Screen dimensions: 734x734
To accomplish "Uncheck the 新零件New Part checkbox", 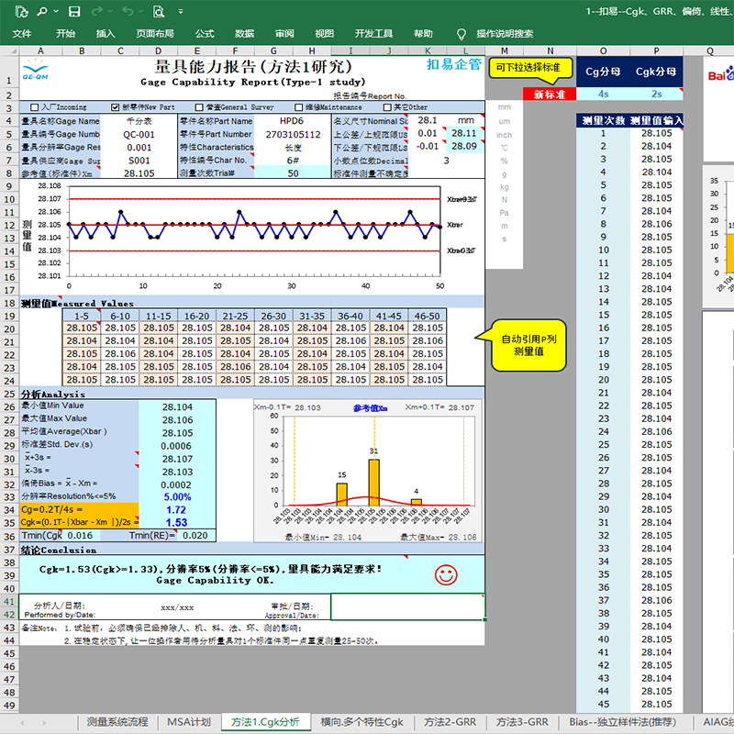I will click(x=116, y=107).
